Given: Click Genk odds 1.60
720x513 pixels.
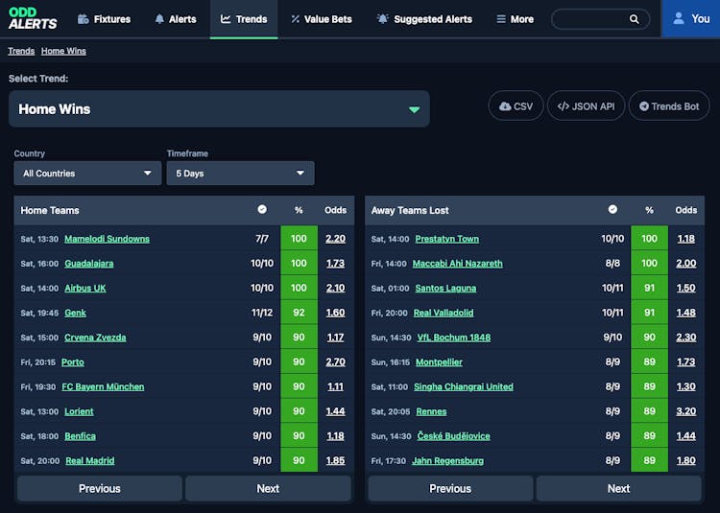Looking at the screenshot, I should pos(336,314).
